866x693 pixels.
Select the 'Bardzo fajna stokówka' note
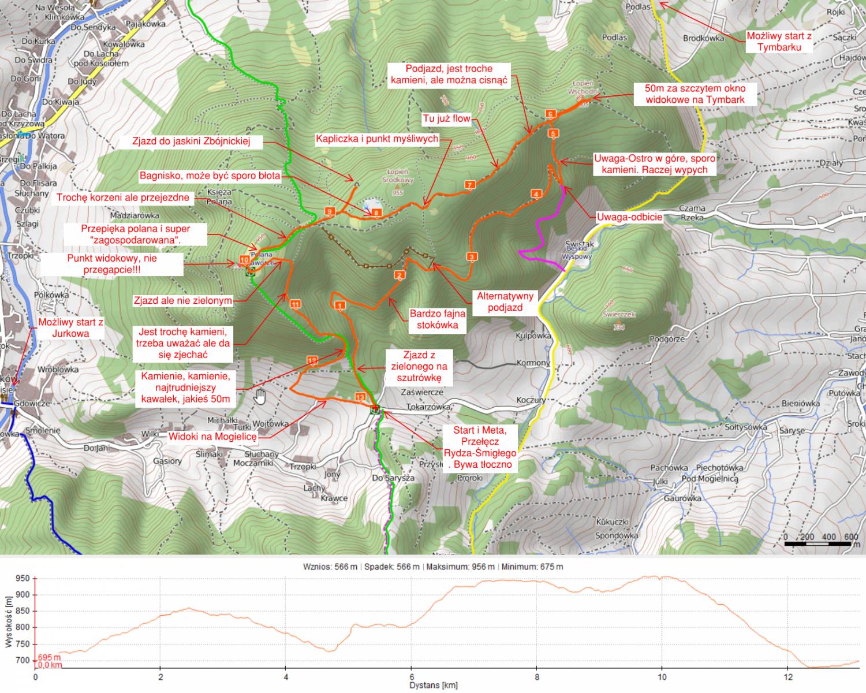tap(437, 319)
